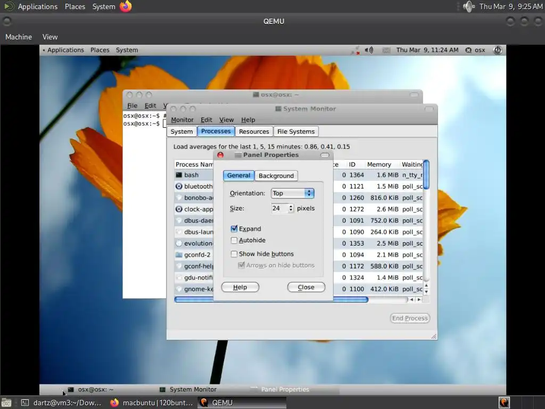Click the show-desktop icon in the host bottom panel

tap(6, 403)
